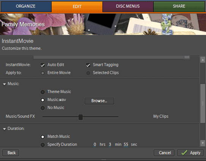Click the bottom resize grip dots
206x161 pixels.
104,160
